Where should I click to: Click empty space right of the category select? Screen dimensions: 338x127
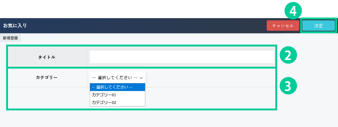coord(209,77)
